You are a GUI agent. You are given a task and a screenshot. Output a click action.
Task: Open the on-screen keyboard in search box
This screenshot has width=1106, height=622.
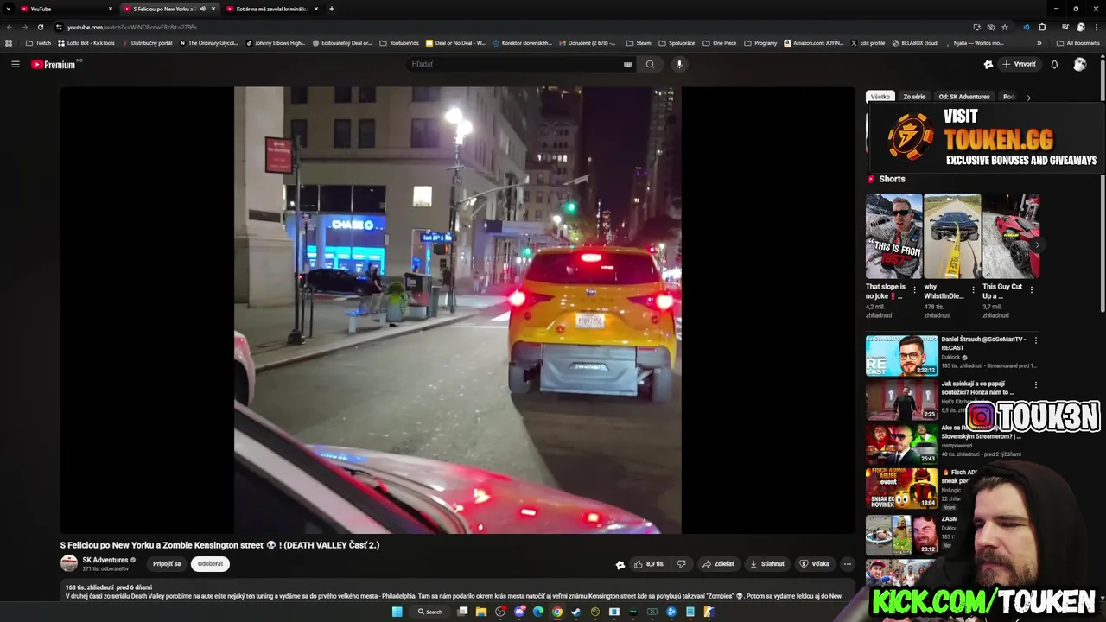[627, 64]
